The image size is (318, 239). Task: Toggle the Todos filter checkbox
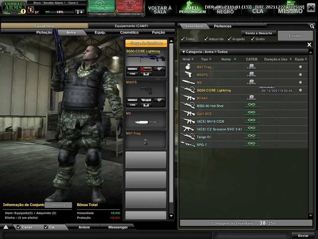183,39
